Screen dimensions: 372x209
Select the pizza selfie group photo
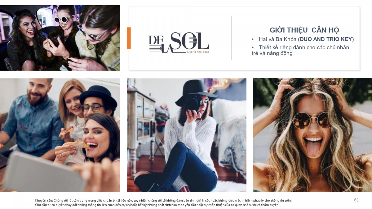tap(60, 135)
